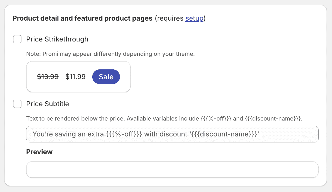Click the {{{discount-name}}} placeholder inside the subtitle input
The height and width of the screenshot is (192, 332).
point(224,134)
